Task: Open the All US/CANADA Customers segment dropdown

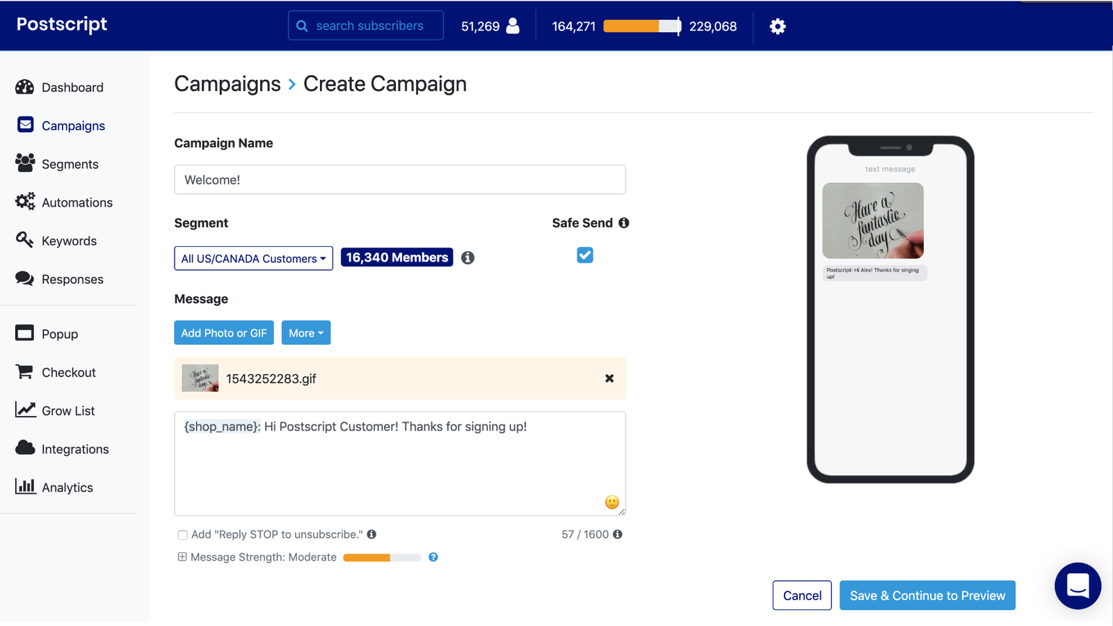Action: coord(253,258)
